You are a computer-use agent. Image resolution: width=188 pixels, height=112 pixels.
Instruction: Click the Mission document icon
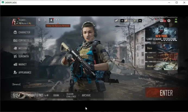pyautogui.click(x=15, y=48)
